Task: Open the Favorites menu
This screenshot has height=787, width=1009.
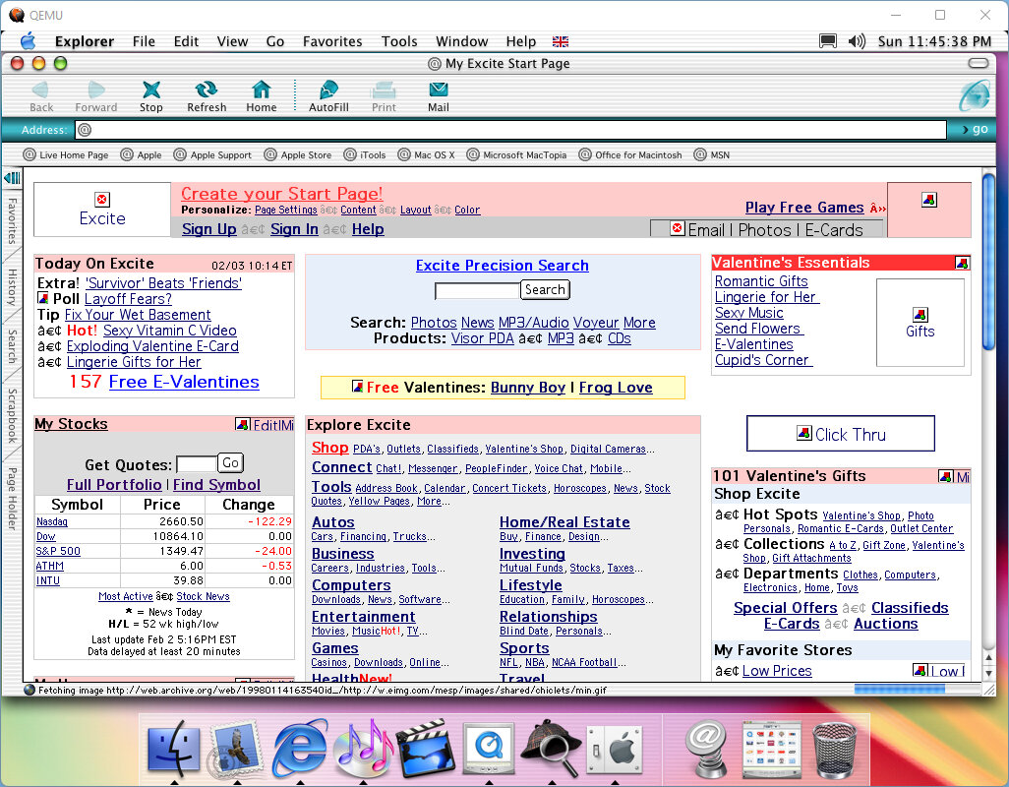Action: click(332, 41)
